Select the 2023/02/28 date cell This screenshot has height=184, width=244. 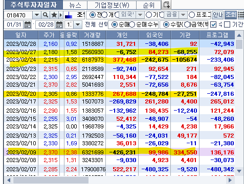point(21,44)
